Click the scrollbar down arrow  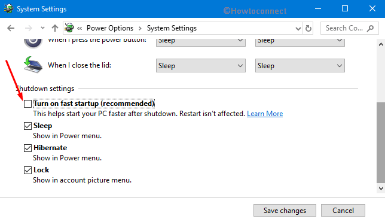381,188
